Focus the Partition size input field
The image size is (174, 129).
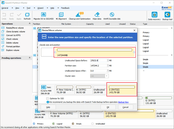(99, 66)
